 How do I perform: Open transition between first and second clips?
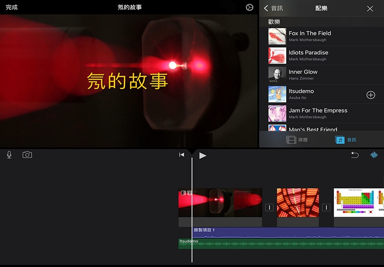point(269,208)
